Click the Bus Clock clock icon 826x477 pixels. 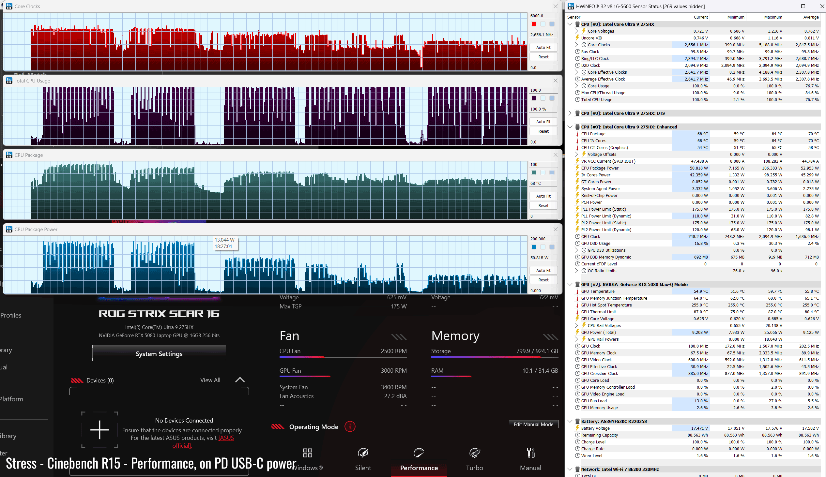coord(577,52)
